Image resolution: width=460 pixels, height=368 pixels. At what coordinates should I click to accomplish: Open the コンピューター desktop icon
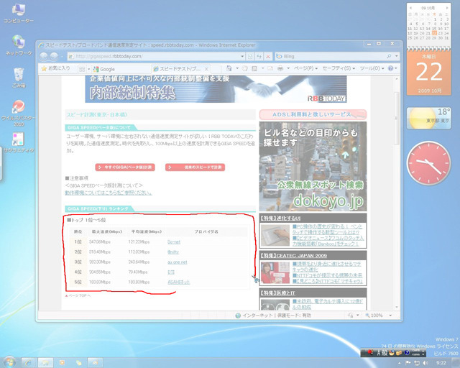point(19,14)
